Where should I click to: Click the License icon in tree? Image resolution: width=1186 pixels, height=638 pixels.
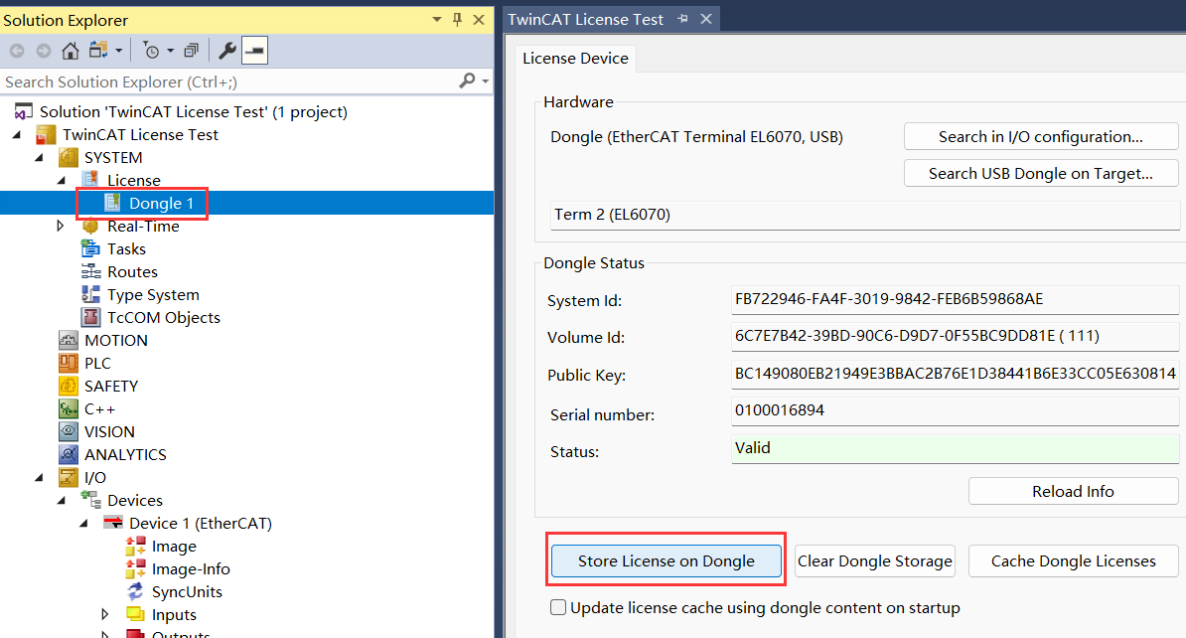(x=90, y=179)
